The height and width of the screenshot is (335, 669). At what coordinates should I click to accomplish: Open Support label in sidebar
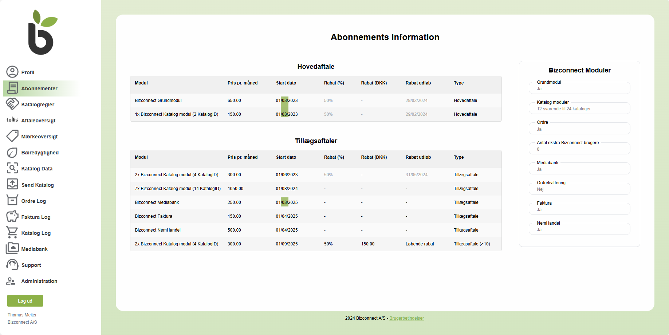31,265
